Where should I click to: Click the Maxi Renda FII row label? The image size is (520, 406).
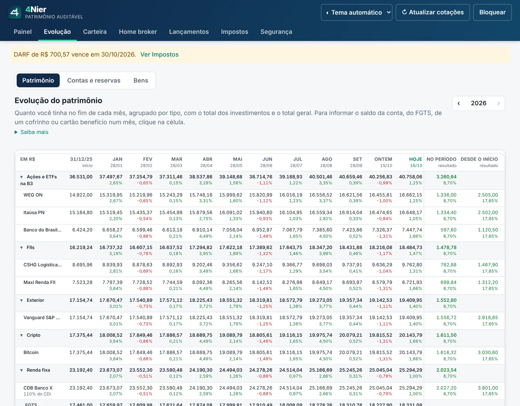pos(39,283)
